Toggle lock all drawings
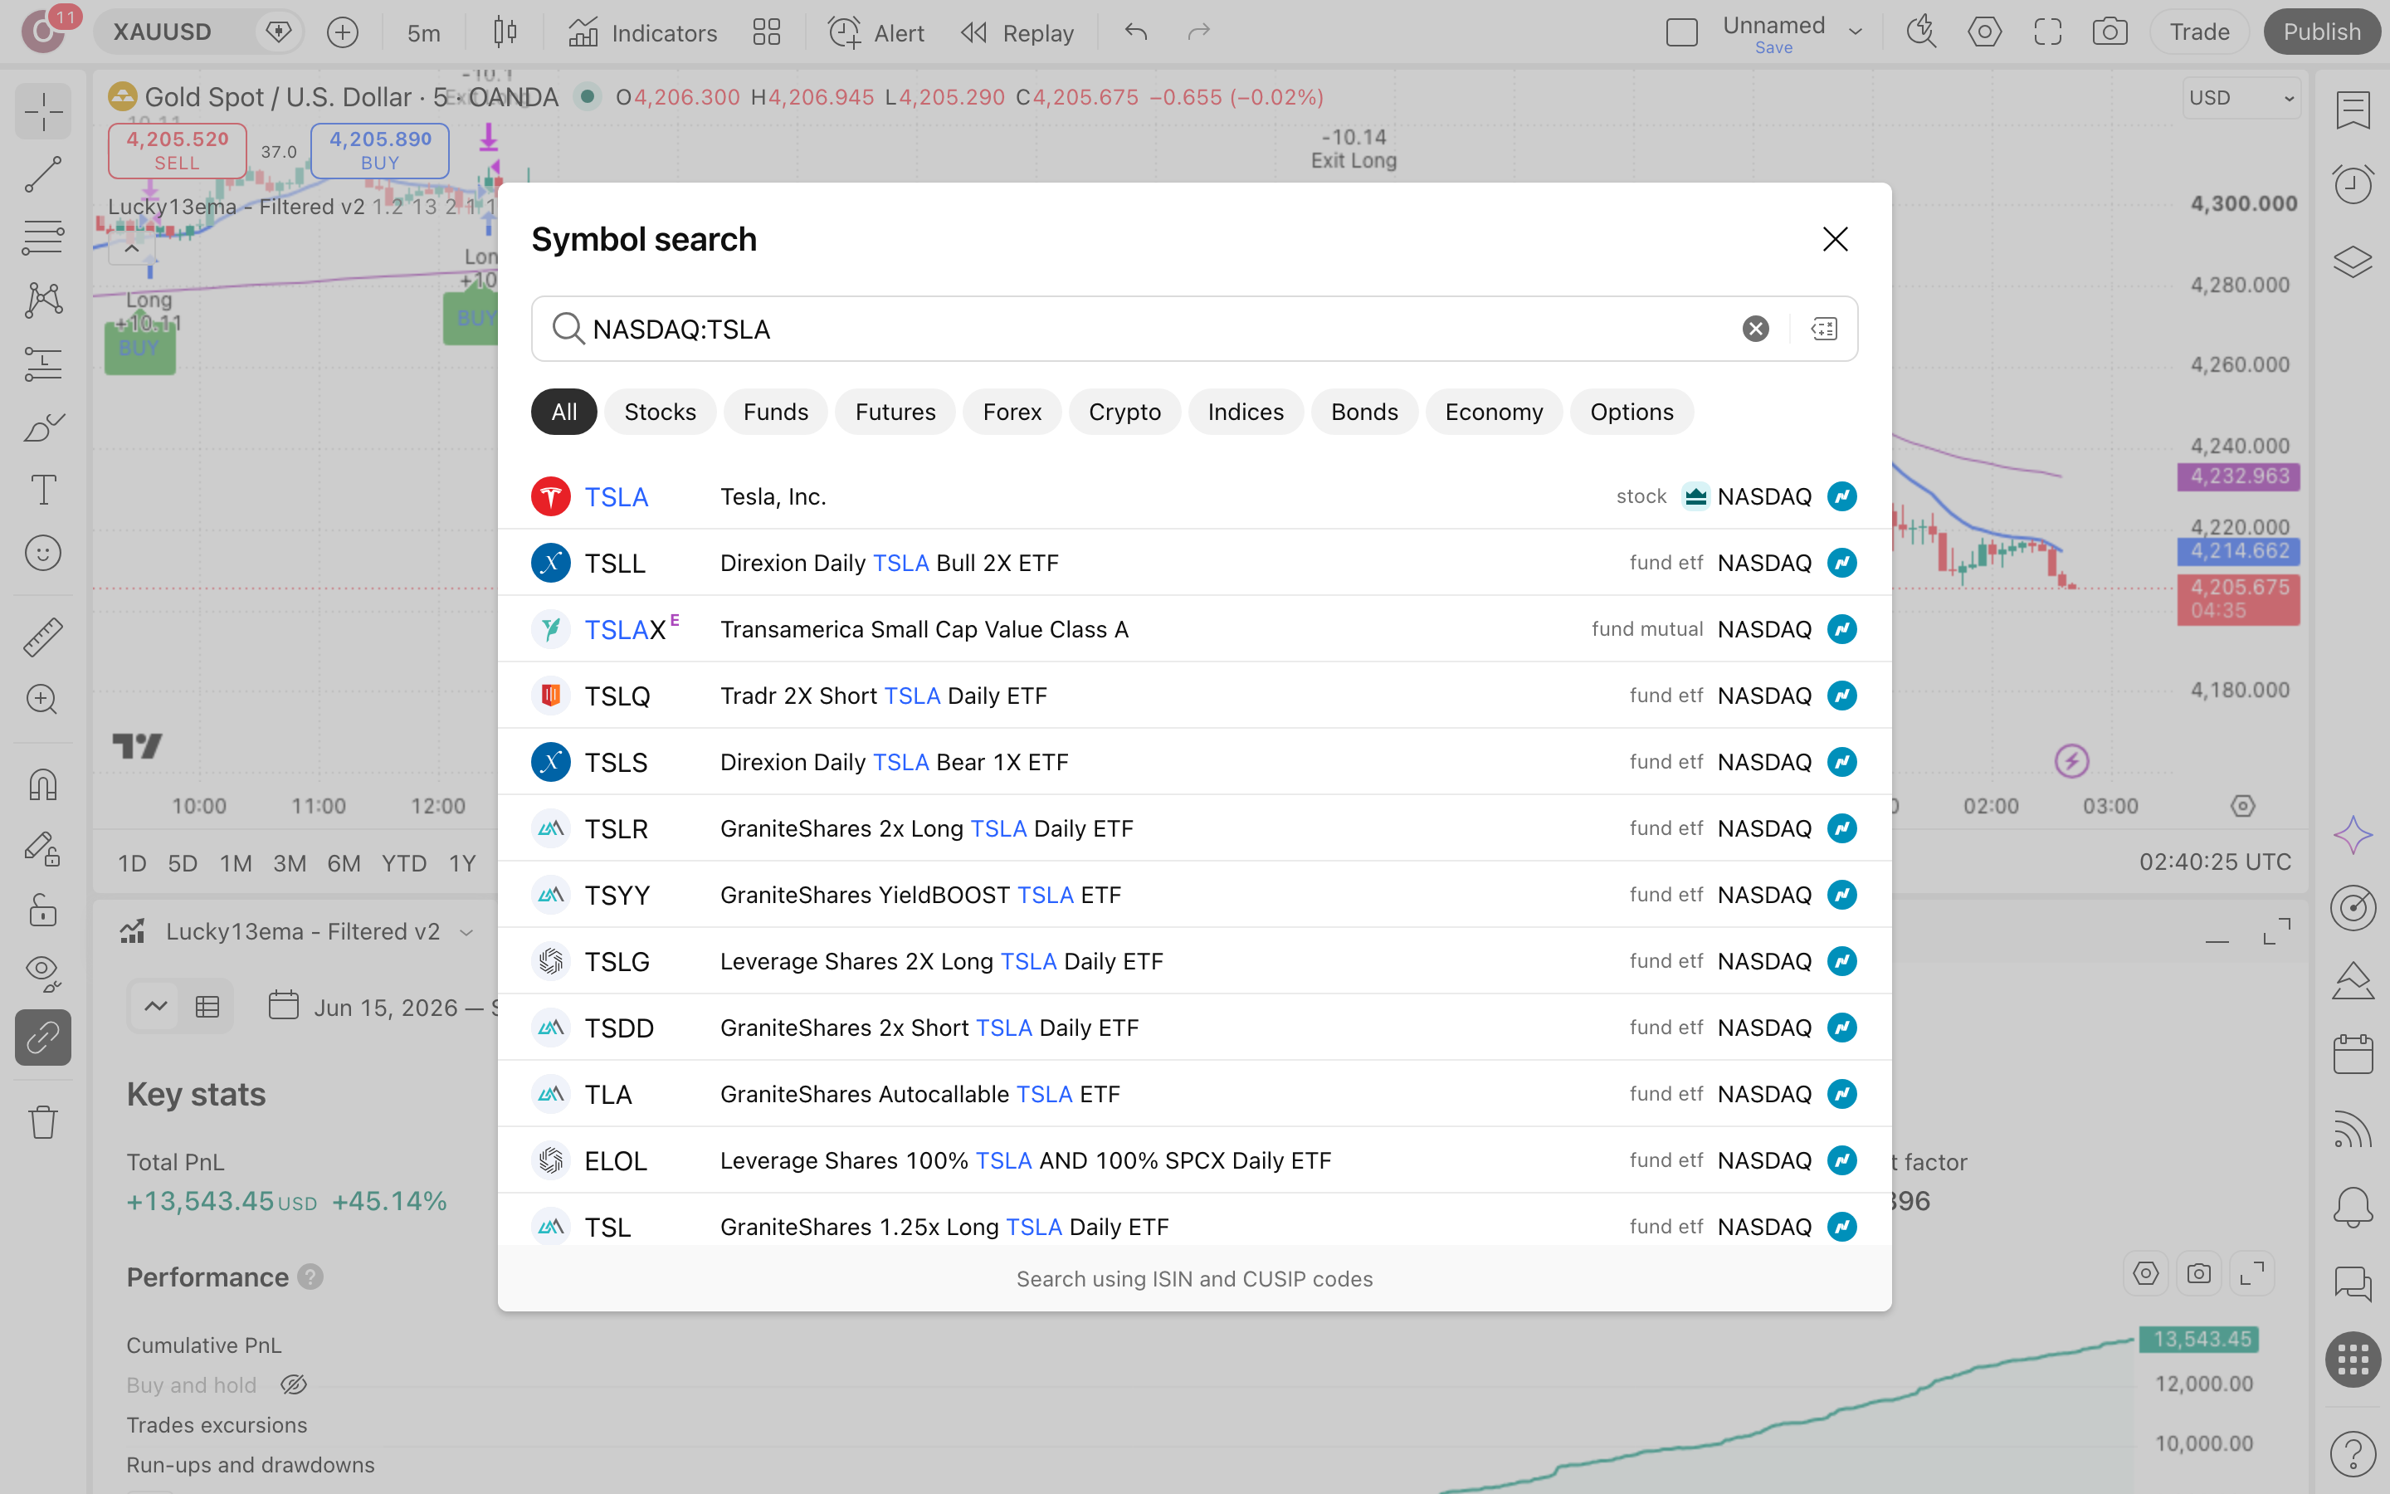Viewport: 2390px width, 1494px height. (x=42, y=910)
